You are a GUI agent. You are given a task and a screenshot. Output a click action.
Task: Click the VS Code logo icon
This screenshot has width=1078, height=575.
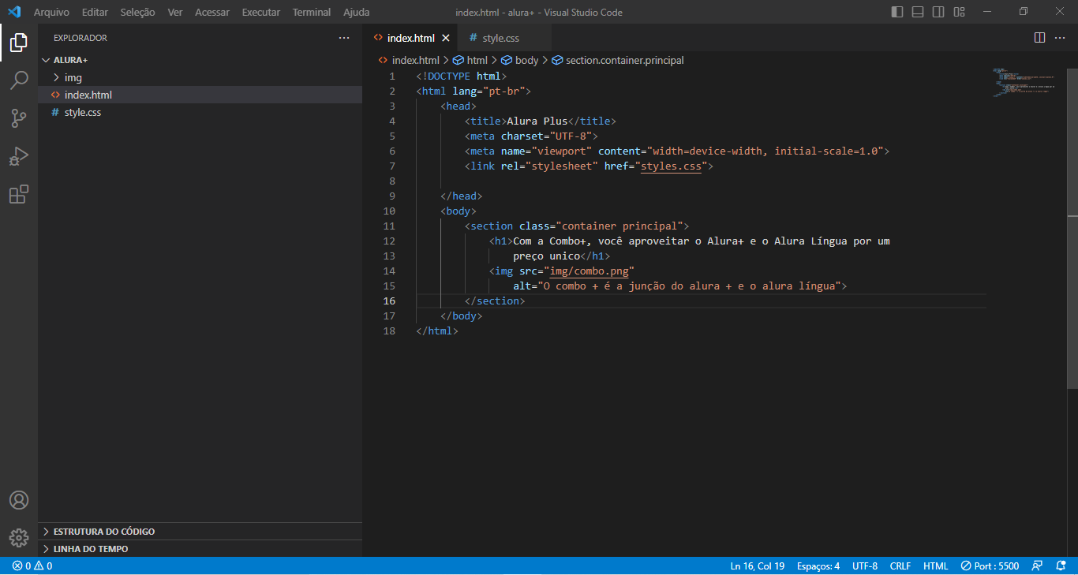pyautogui.click(x=13, y=12)
